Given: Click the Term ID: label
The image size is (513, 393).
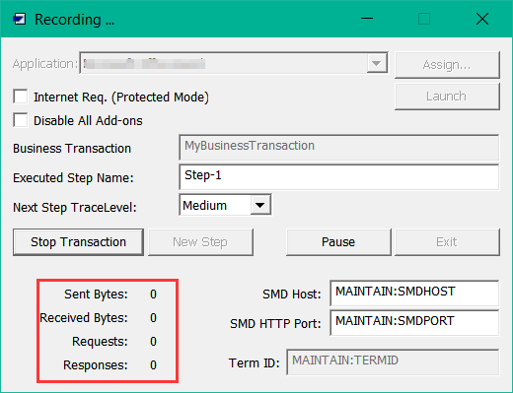Looking at the screenshot, I should tap(255, 363).
